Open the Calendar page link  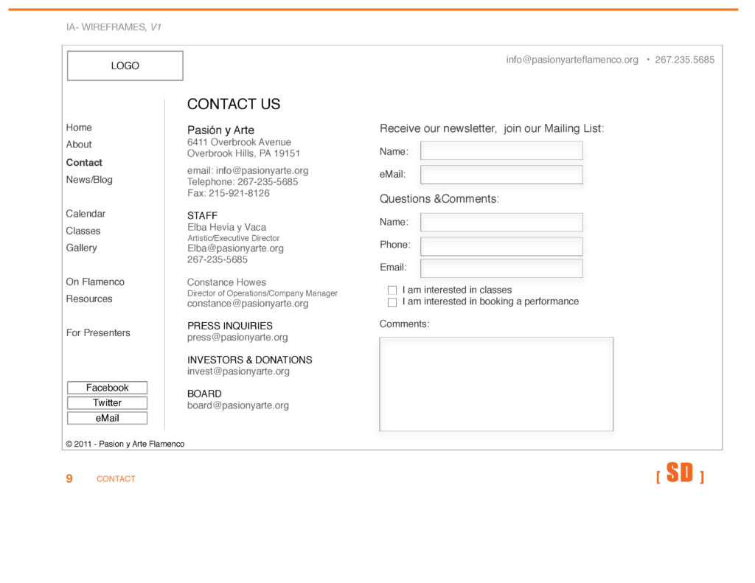86,214
